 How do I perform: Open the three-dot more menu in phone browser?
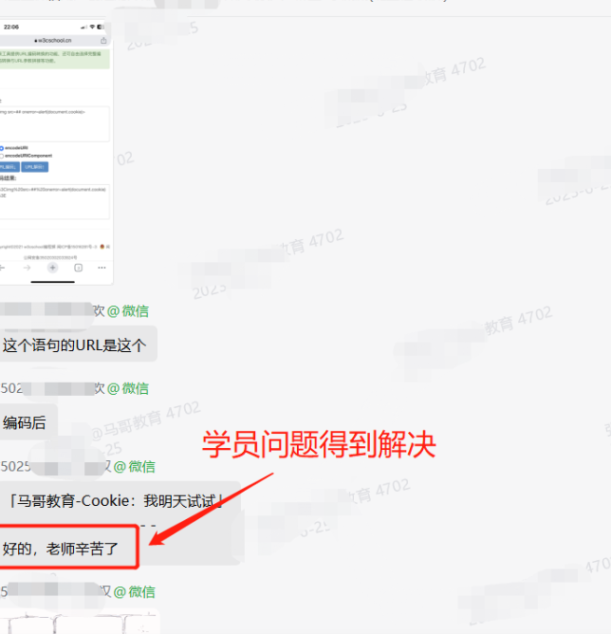102,268
